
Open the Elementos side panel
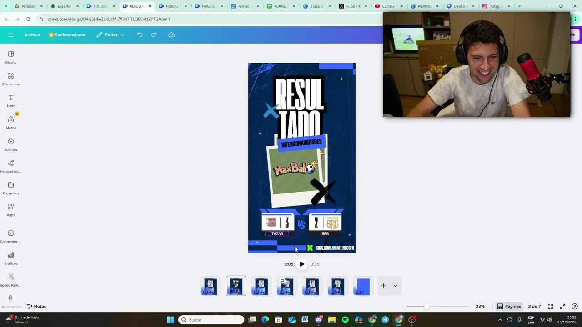point(11,79)
